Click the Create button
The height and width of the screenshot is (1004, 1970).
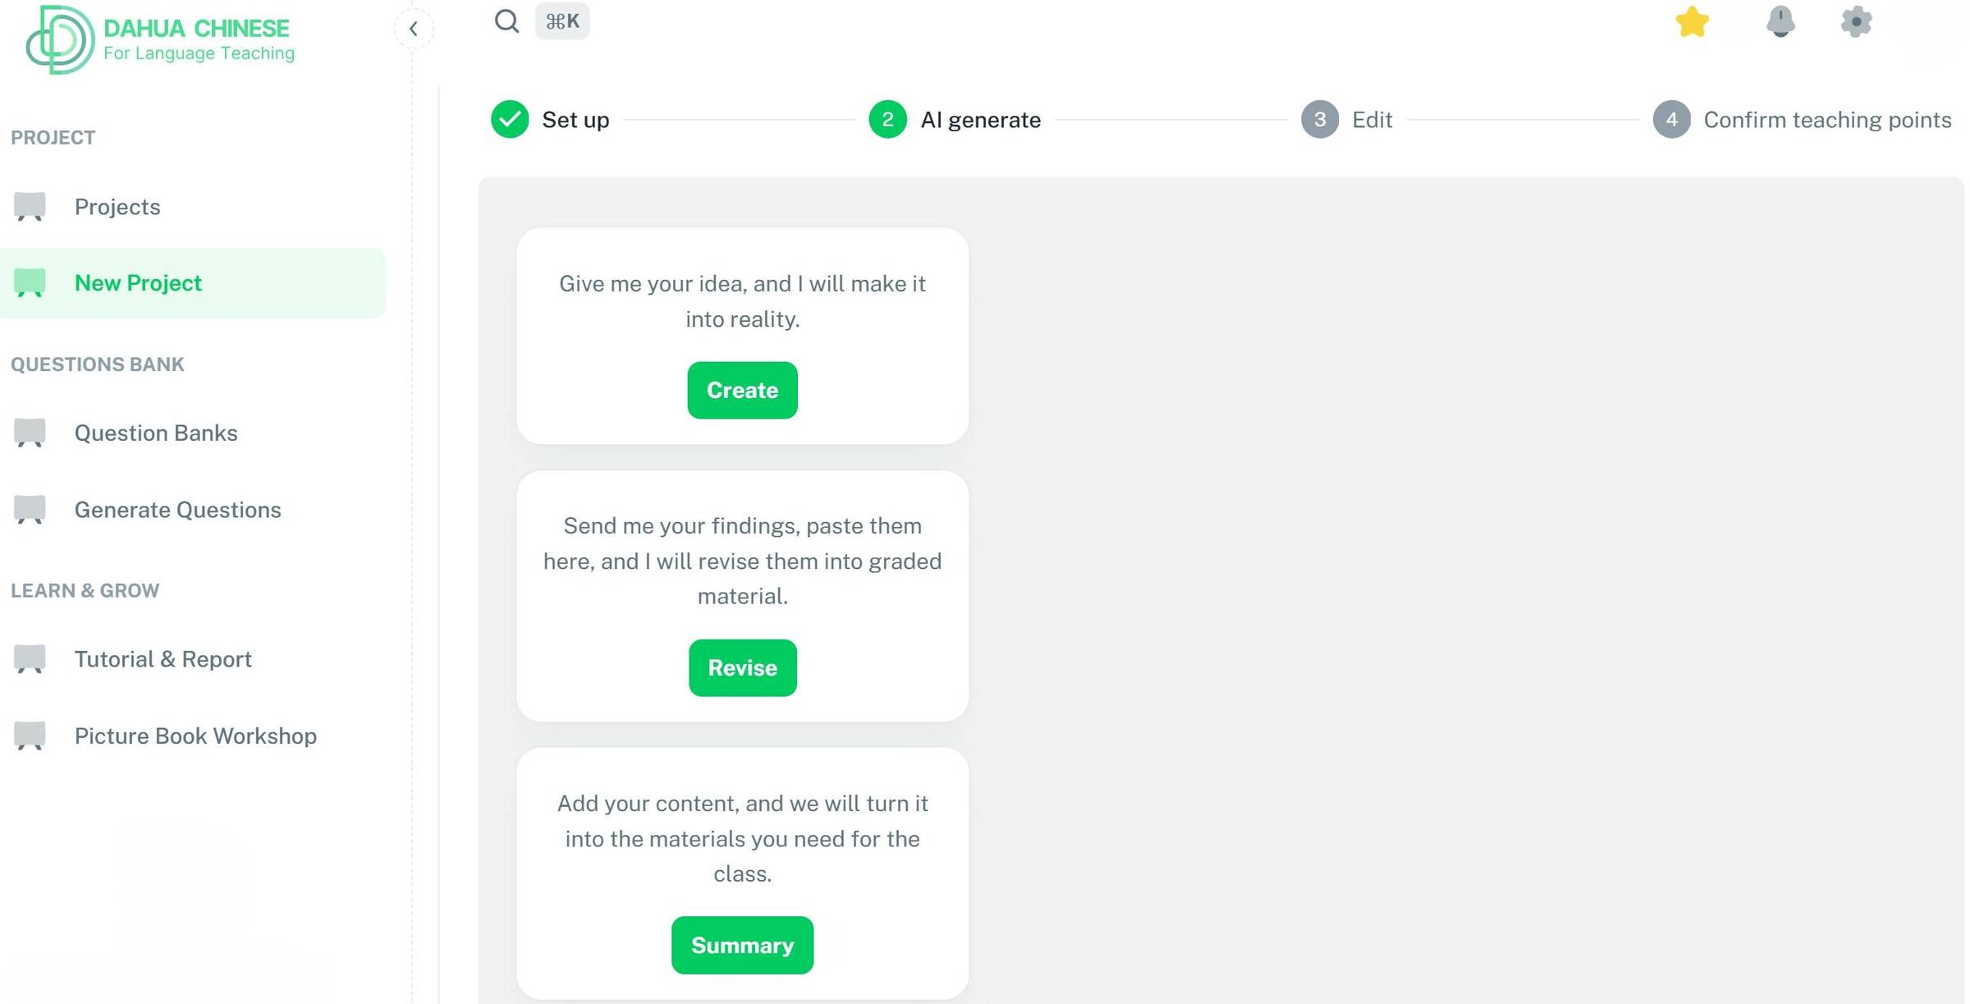click(x=742, y=391)
